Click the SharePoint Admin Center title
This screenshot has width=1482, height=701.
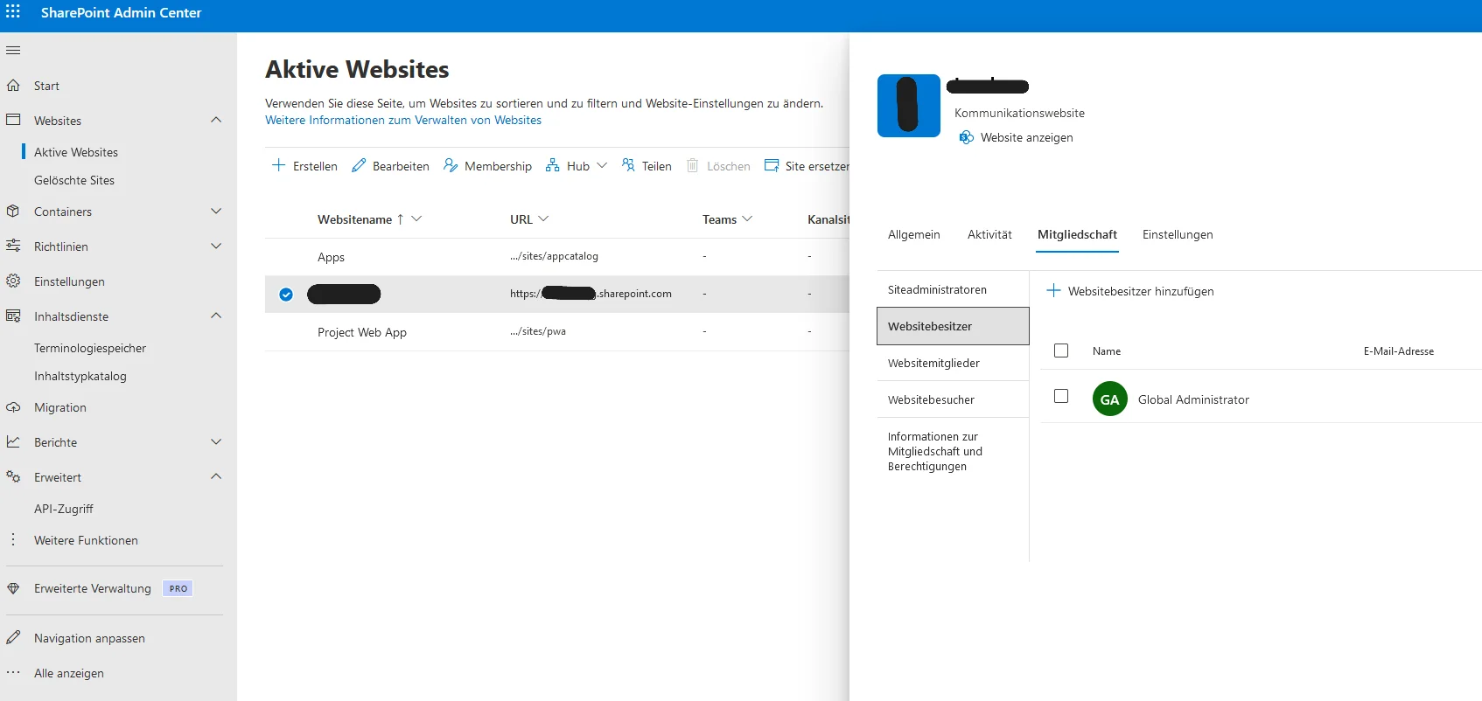click(x=121, y=12)
